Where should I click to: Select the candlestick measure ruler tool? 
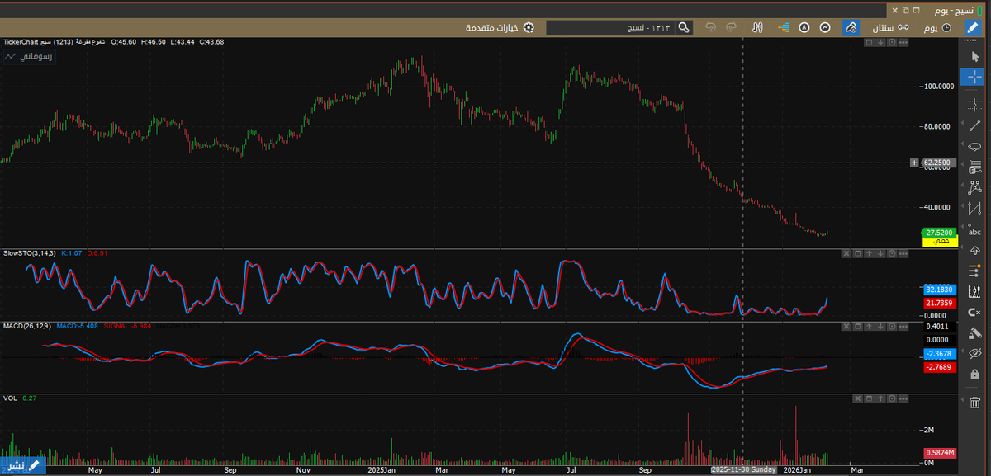[974, 292]
